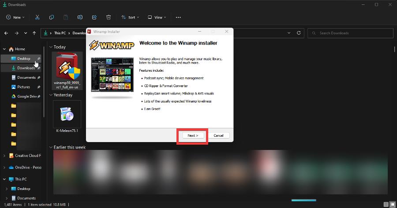Image resolution: width=397 pixels, height=208 pixels.
Task: Open pinned Downloads in quick access
Action: pyautogui.click(x=21, y=68)
